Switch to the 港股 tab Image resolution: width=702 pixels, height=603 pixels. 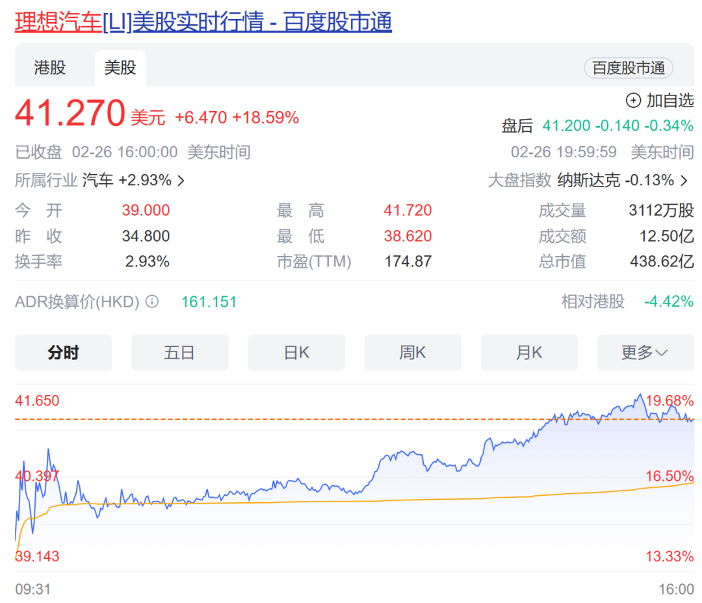[49, 68]
